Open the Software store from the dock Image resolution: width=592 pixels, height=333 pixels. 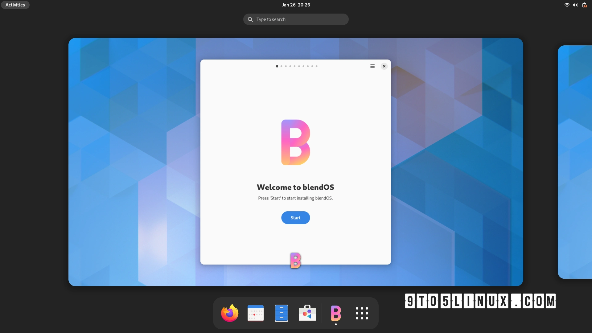pos(307,313)
